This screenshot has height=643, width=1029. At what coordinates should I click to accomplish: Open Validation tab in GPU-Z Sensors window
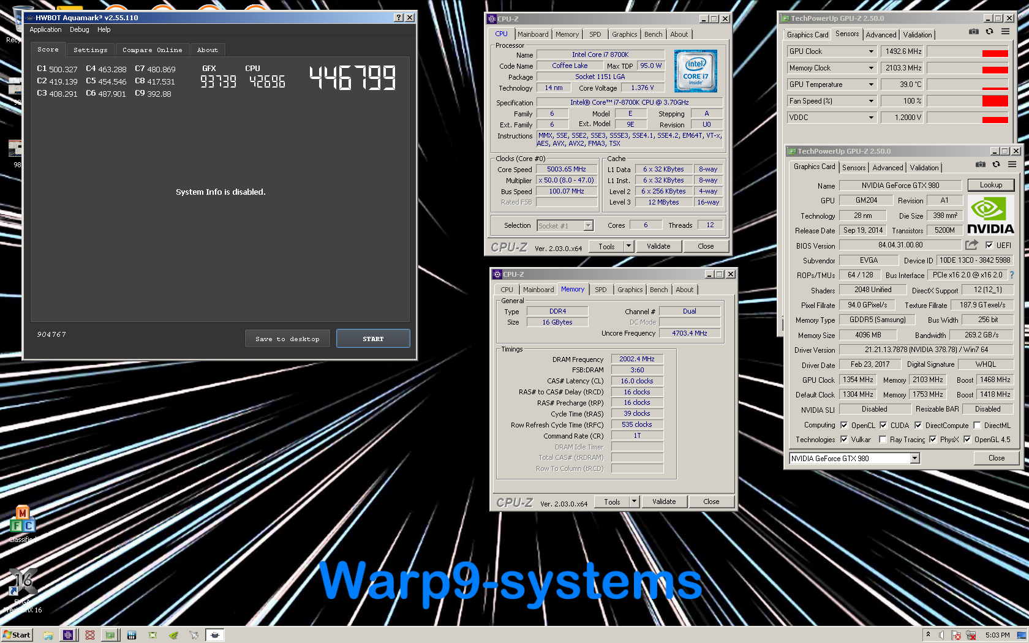click(x=918, y=35)
